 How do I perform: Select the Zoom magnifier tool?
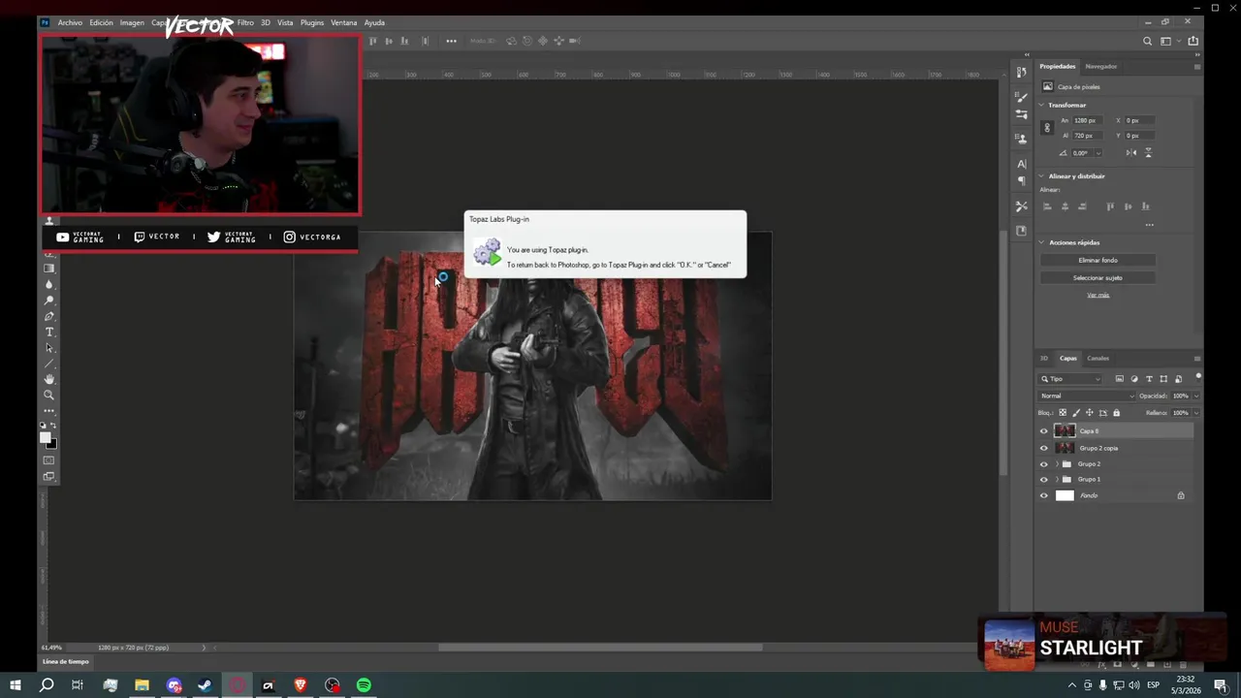(x=49, y=395)
